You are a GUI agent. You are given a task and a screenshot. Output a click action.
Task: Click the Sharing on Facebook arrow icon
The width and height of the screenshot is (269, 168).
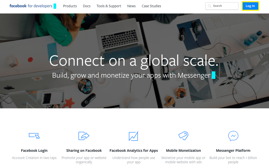click(x=84, y=136)
